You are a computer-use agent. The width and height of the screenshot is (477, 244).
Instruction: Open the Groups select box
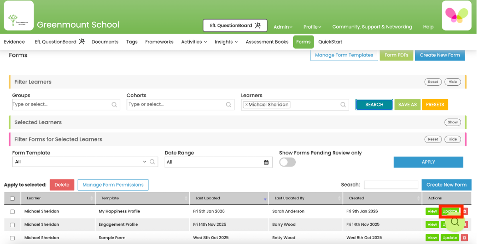click(66, 104)
